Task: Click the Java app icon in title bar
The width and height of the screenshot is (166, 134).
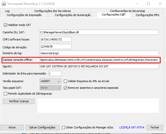Action: pyautogui.click(x=4, y=4)
